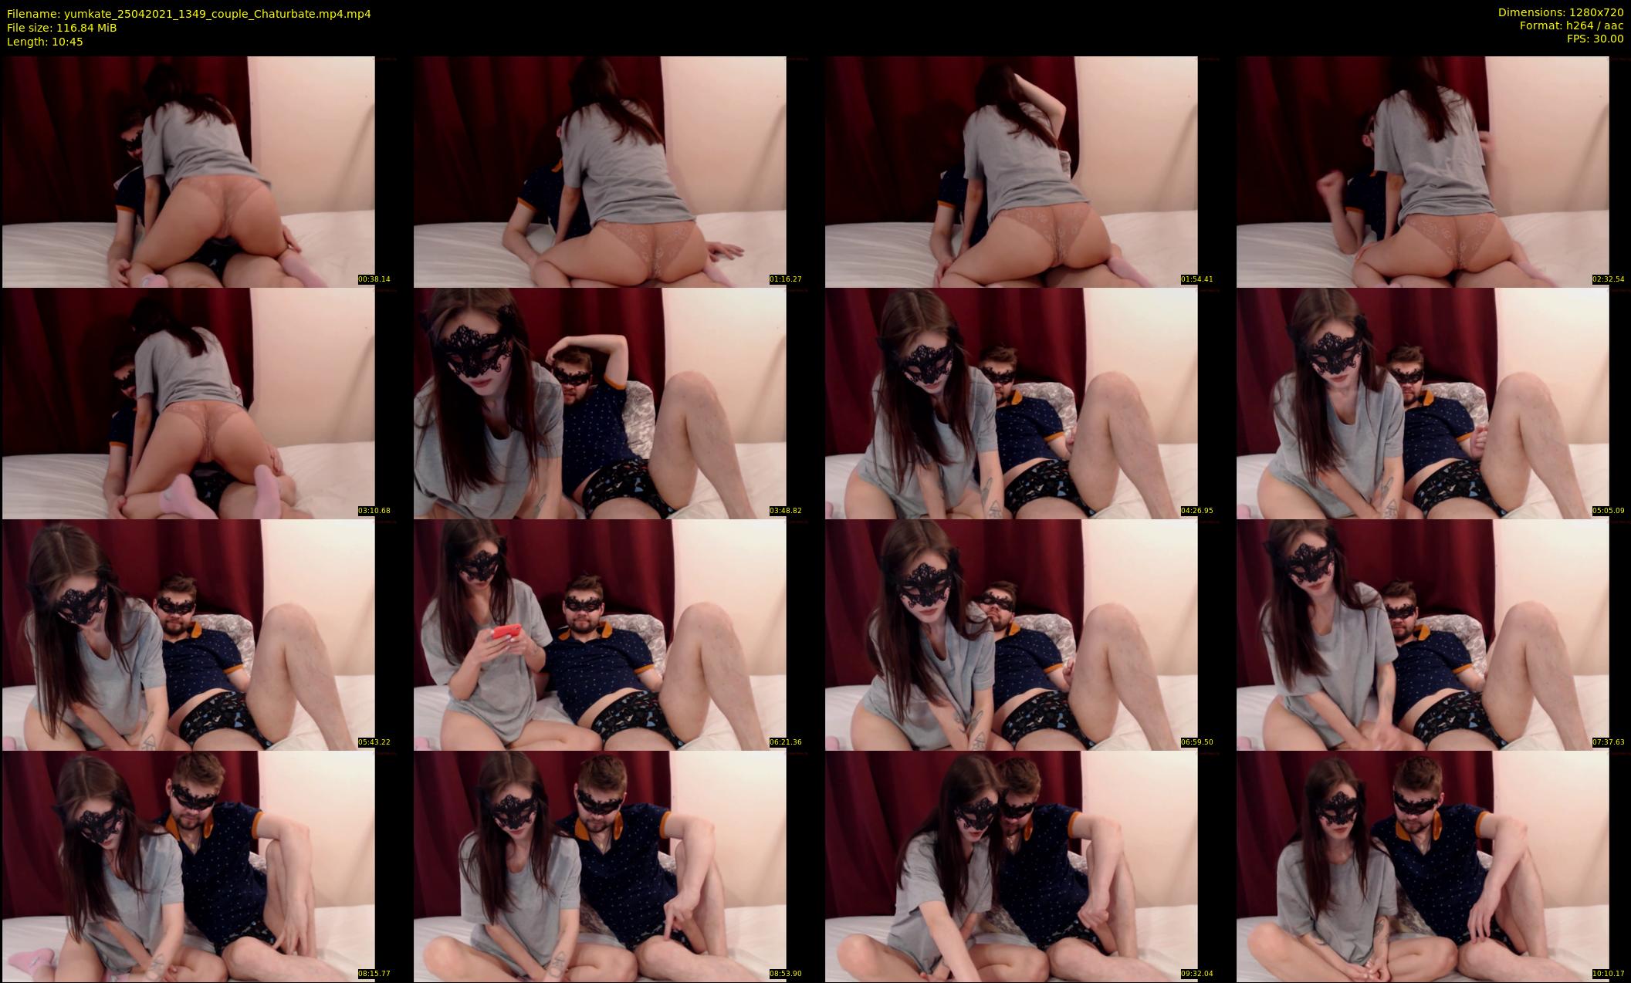Select the thumbnail timestamped 03:10.68
This screenshot has height=983, width=1631.
click(188, 403)
